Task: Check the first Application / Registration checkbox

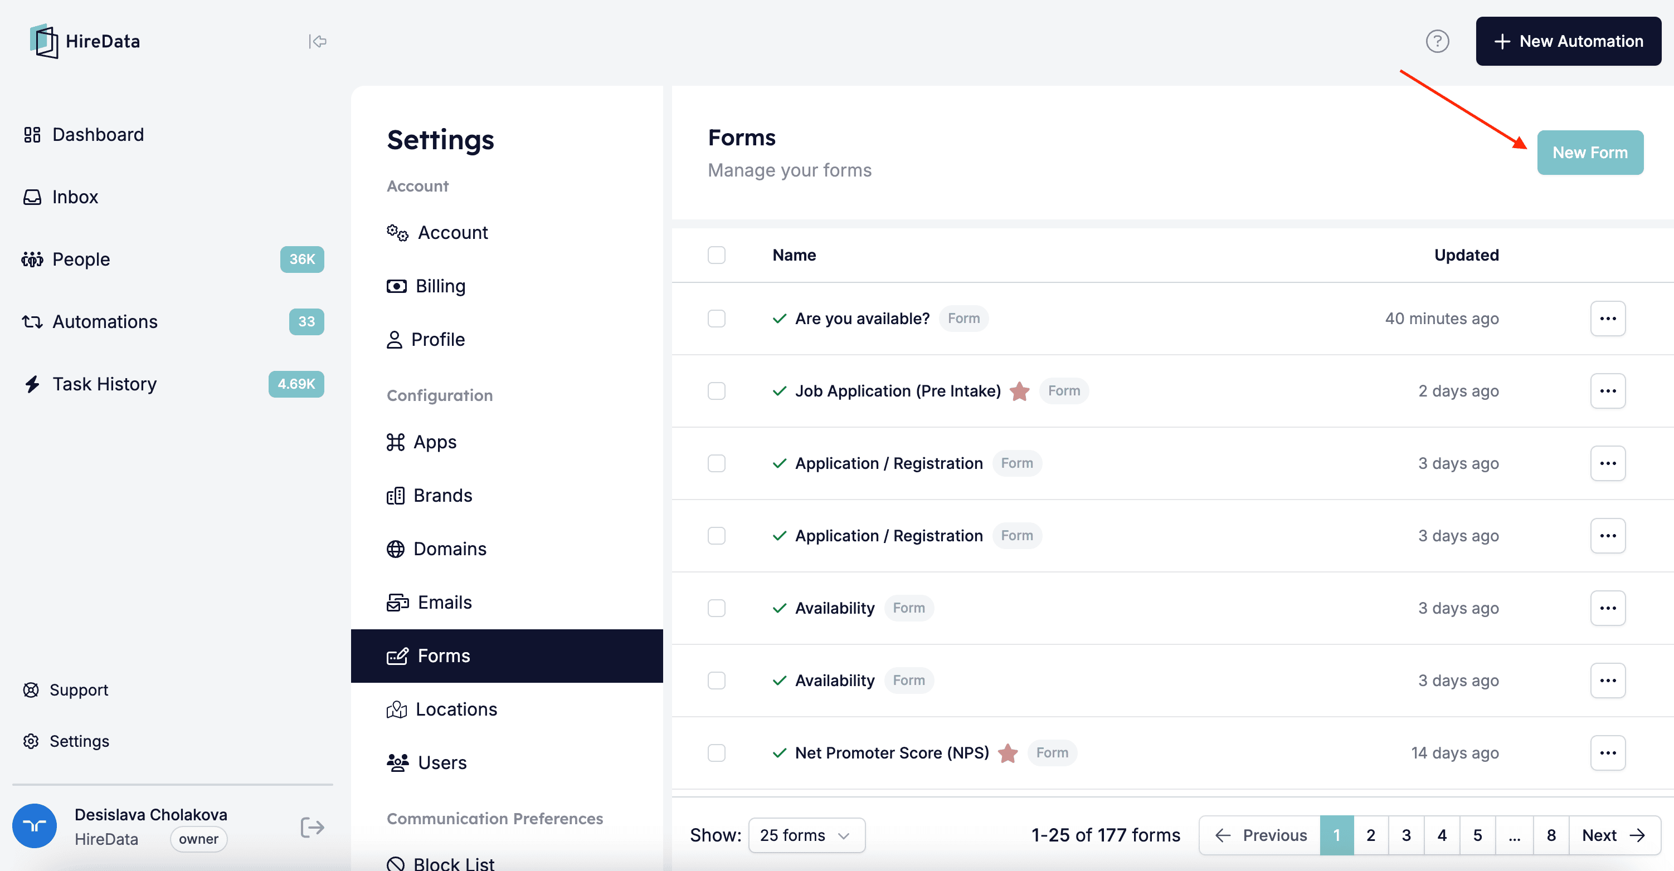Action: click(x=716, y=464)
